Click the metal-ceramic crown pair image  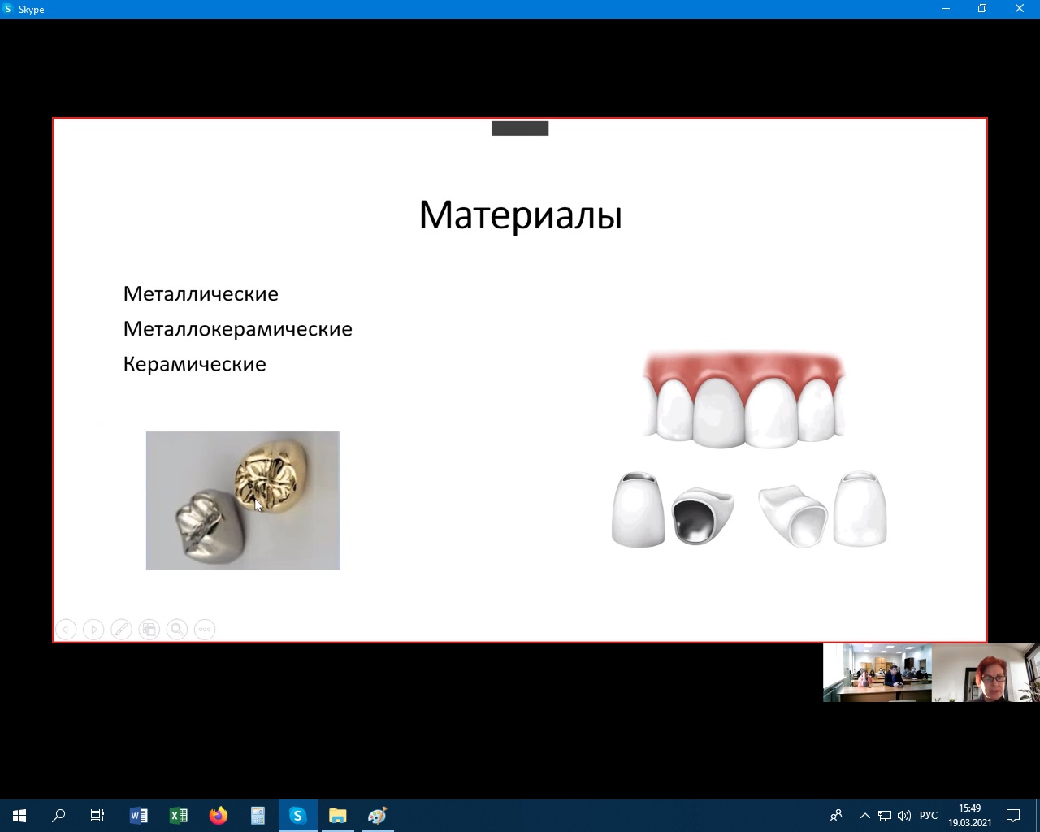point(674,509)
